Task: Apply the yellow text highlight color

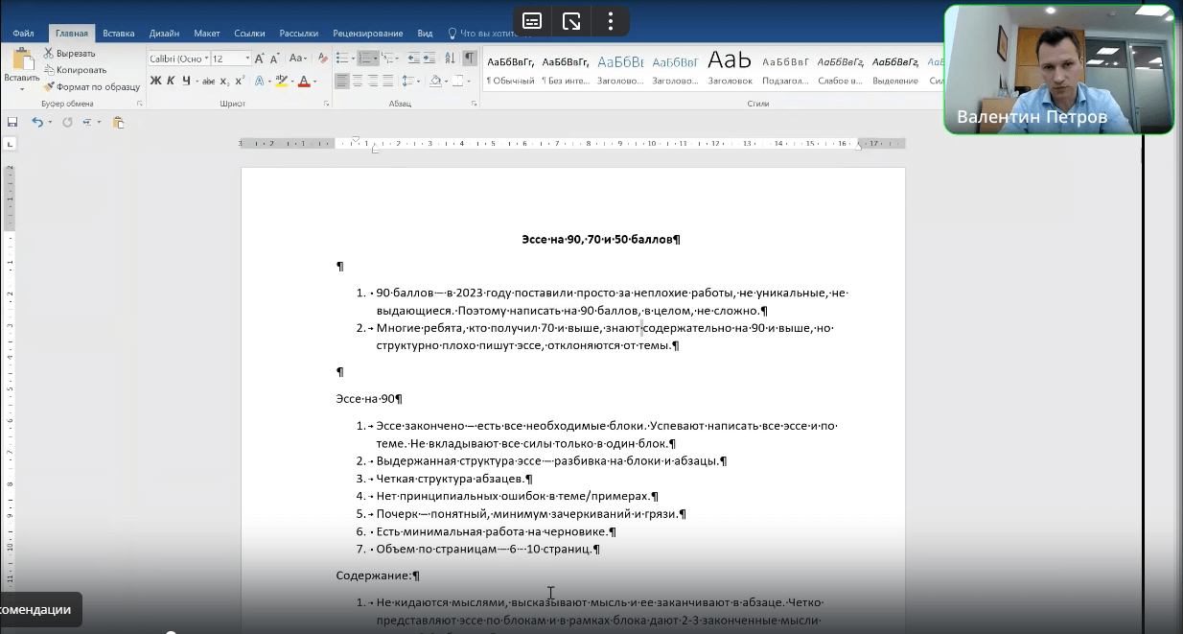Action: click(x=281, y=82)
